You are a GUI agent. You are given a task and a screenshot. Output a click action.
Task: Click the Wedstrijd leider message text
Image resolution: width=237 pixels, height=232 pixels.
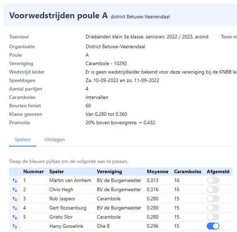click(x=161, y=72)
